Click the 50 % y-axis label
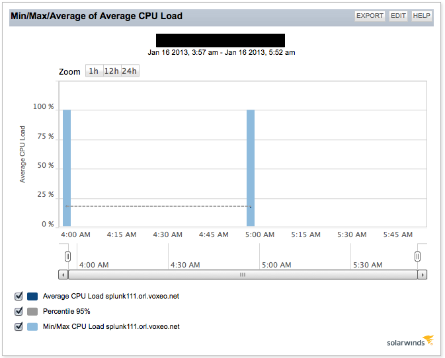 pyautogui.click(x=46, y=165)
